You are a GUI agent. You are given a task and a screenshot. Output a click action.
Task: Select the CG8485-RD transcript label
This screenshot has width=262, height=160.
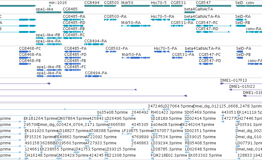[74, 23]
